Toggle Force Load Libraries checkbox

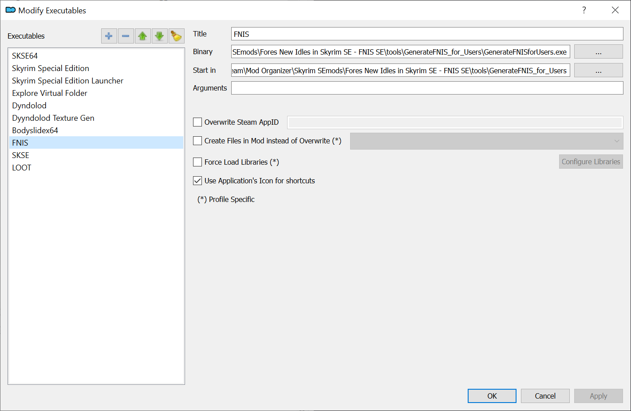pyautogui.click(x=197, y=162)
